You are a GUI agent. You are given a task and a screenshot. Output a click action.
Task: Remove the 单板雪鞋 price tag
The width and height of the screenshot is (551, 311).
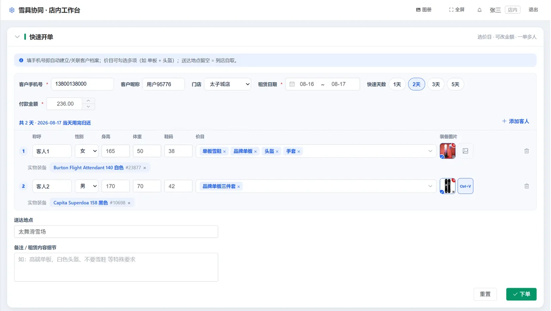(224, 152)
